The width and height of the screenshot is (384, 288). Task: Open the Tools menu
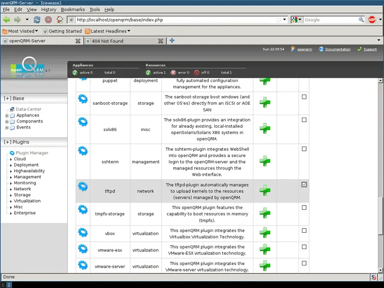[x=95, y=10]
